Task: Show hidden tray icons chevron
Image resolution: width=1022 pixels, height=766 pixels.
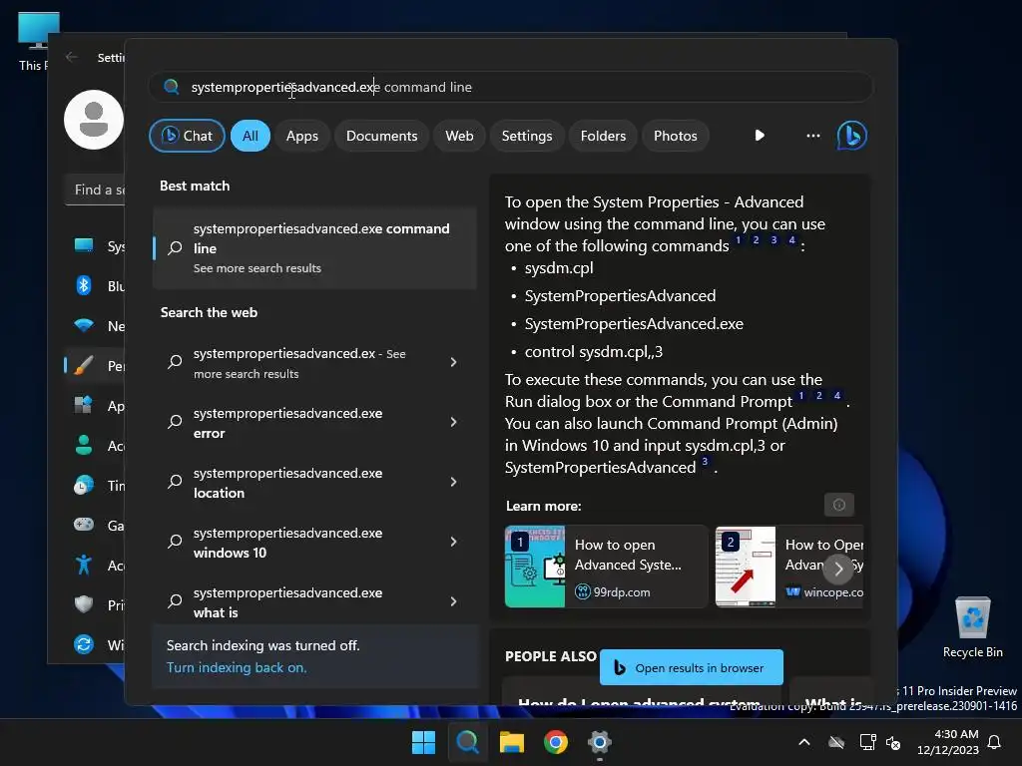Action: point(804,742)
